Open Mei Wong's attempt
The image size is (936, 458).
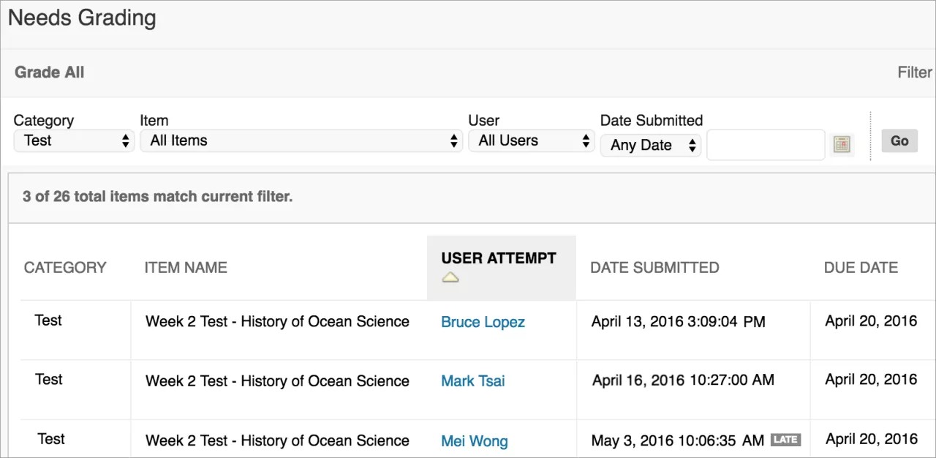pyautogui.click(x=474, y=441)
